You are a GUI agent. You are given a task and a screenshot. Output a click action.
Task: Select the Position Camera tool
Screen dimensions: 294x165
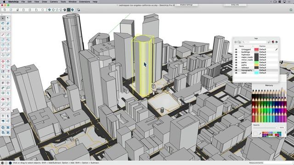point(3,116)
